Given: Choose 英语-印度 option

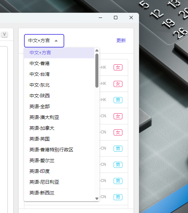Looking at the screenshot, I should pos(59,171).
